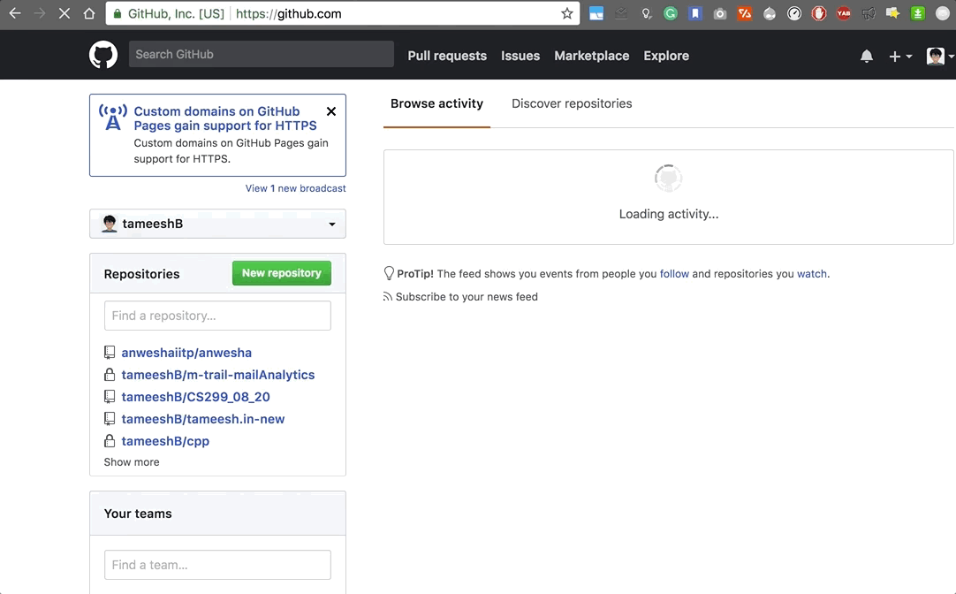Open Pull requests in top navigation
The width and height of the screenshot is (956, 594).
(x=447, y=56)
